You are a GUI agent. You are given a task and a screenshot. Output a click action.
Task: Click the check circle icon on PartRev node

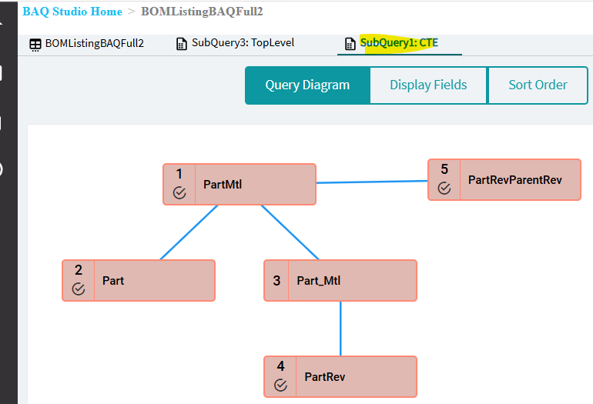click(x=280, y=385)
